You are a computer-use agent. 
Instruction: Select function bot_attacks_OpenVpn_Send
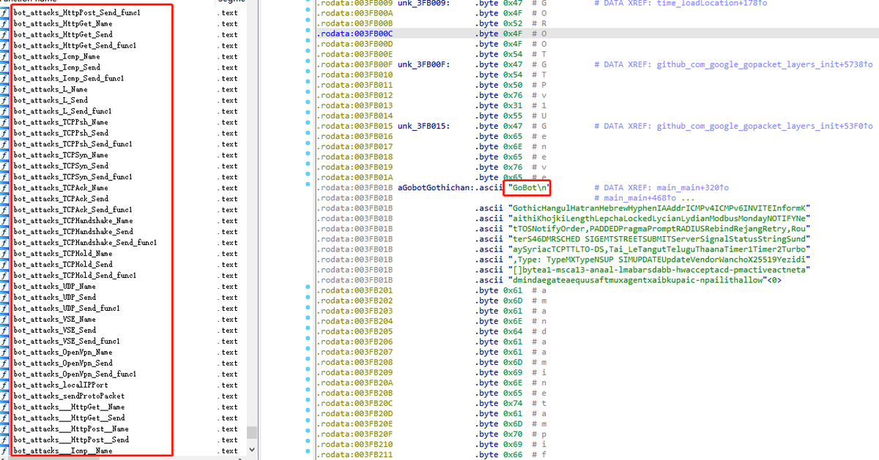coord(63,363)
